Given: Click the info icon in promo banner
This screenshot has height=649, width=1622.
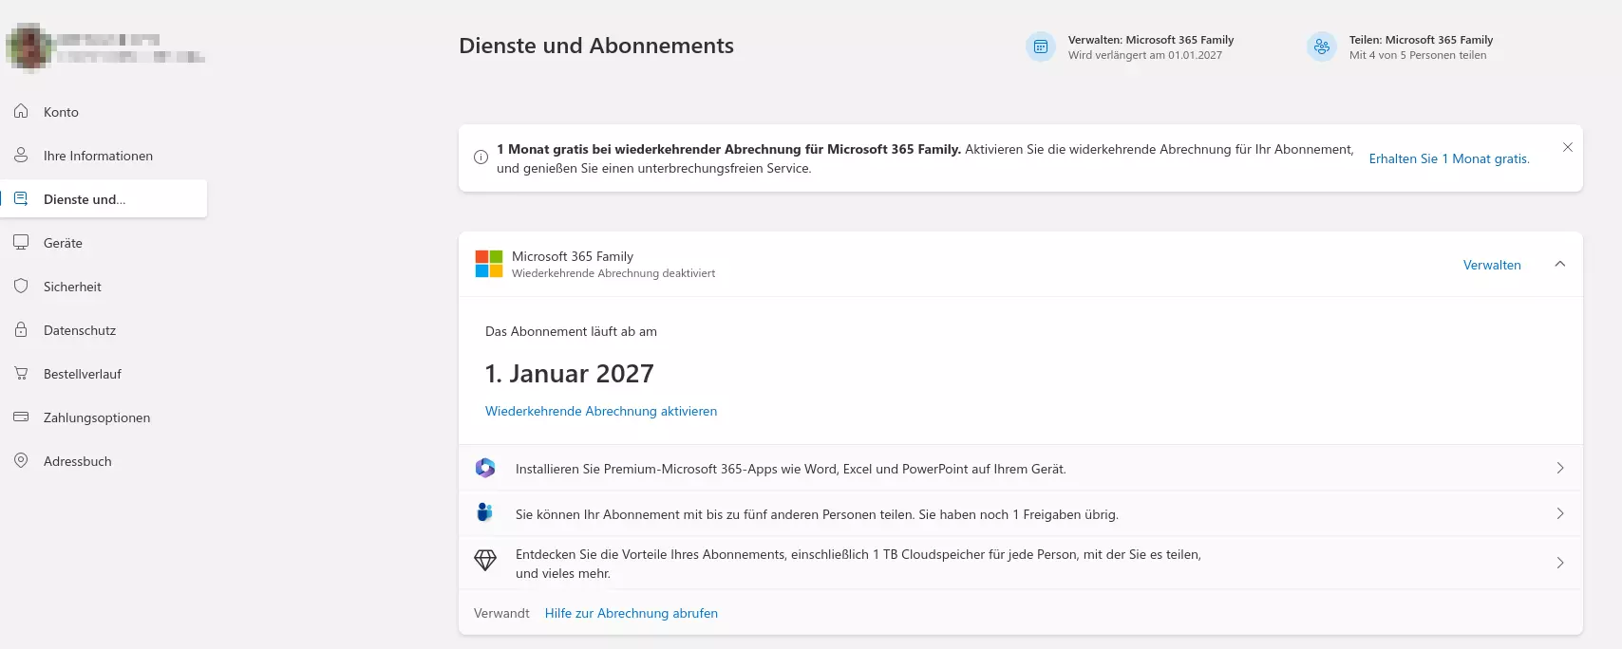Looking at the screenshot, I should pyautogui.click(x=481, y=158).
